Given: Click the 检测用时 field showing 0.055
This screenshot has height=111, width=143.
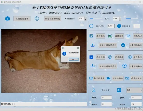Looking at the screenshot, I should [x=111, y=26].
